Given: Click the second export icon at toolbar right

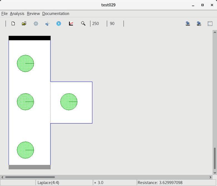Looking at the screenshot, I should point(199,24).
